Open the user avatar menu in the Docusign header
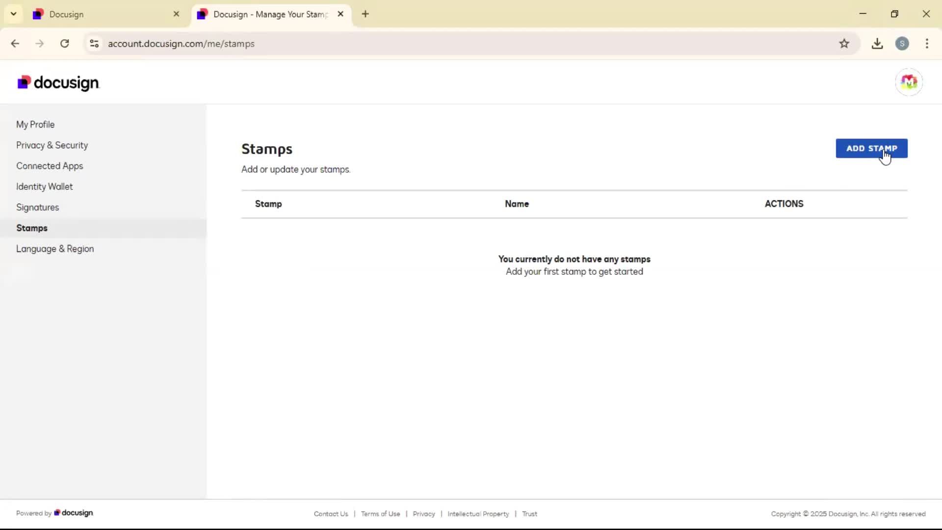This screenshot has width=942, height=530. point(909,82)
